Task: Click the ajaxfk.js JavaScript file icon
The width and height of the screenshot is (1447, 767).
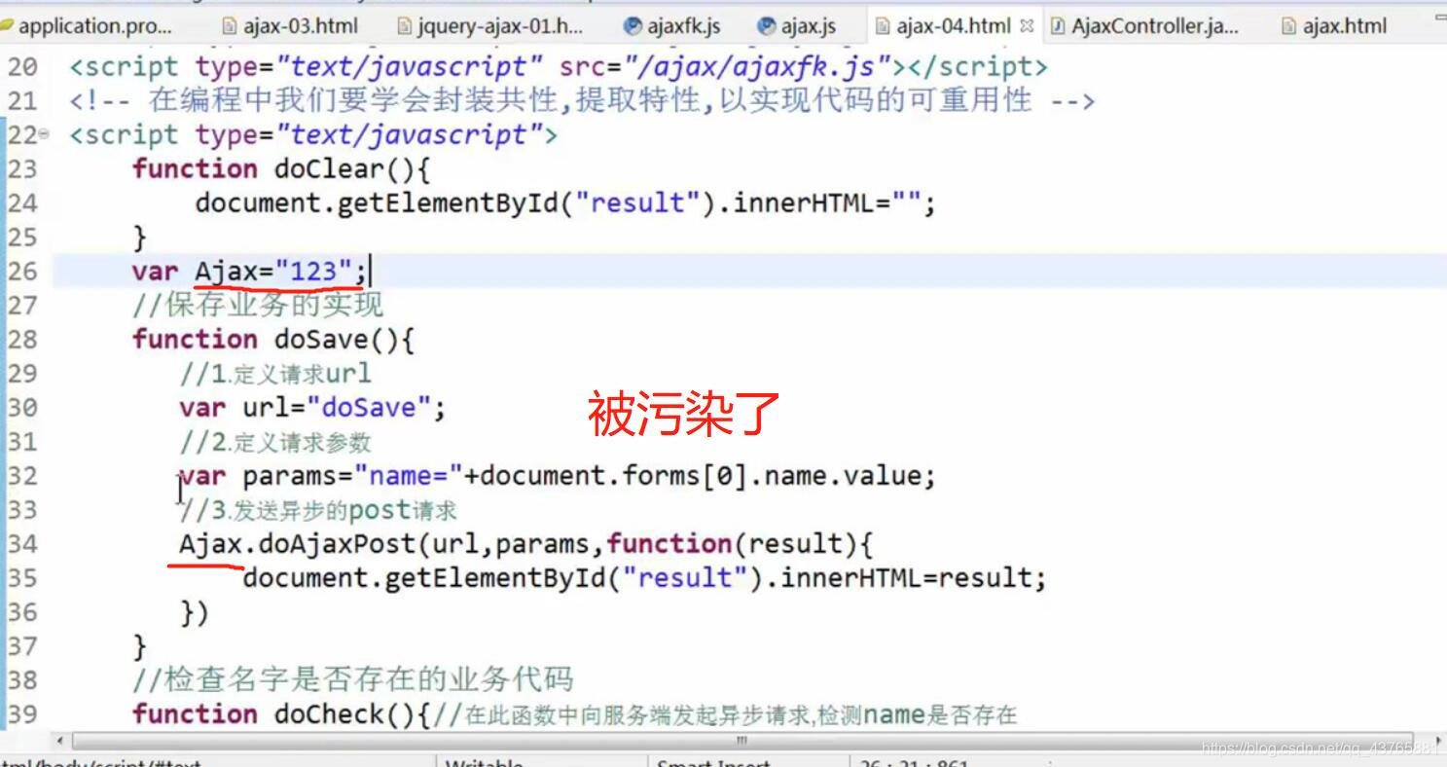Action: click(x=633, y=26)
